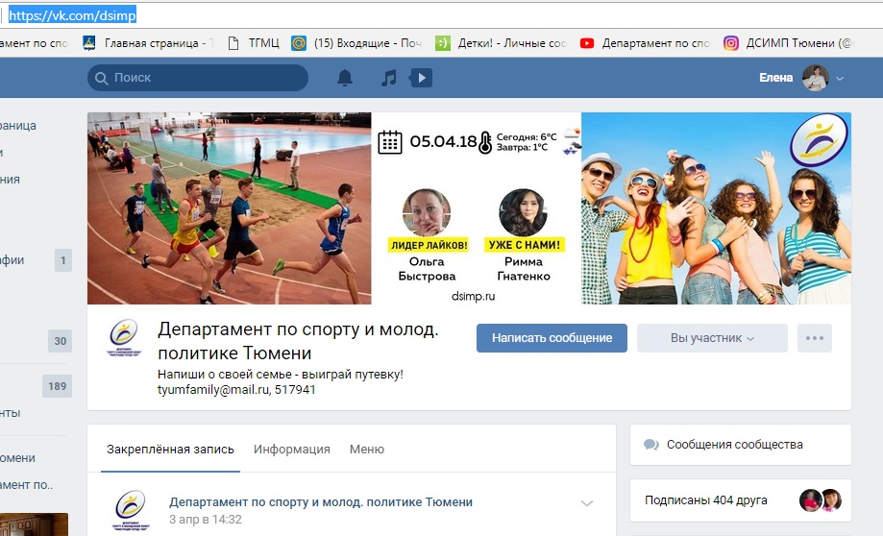Viewport: 883px width, 536px height.
Task: Click the community messages speech bubble icon
Action: point(651,445)
